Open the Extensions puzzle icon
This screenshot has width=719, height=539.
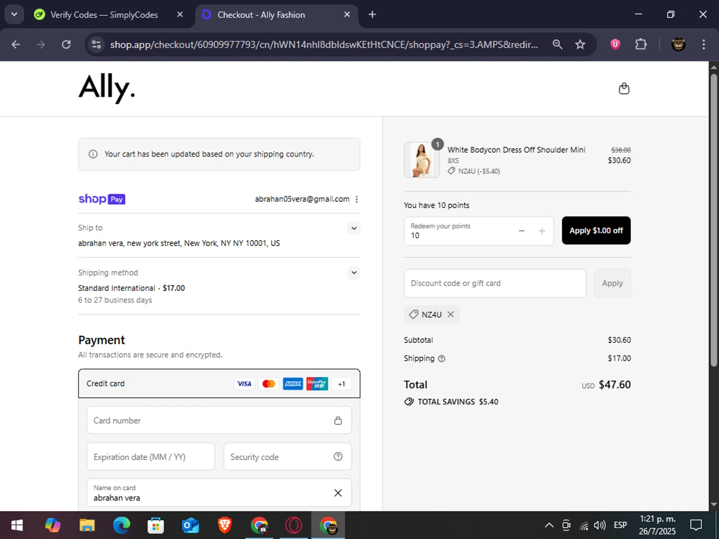coord(641,45)
